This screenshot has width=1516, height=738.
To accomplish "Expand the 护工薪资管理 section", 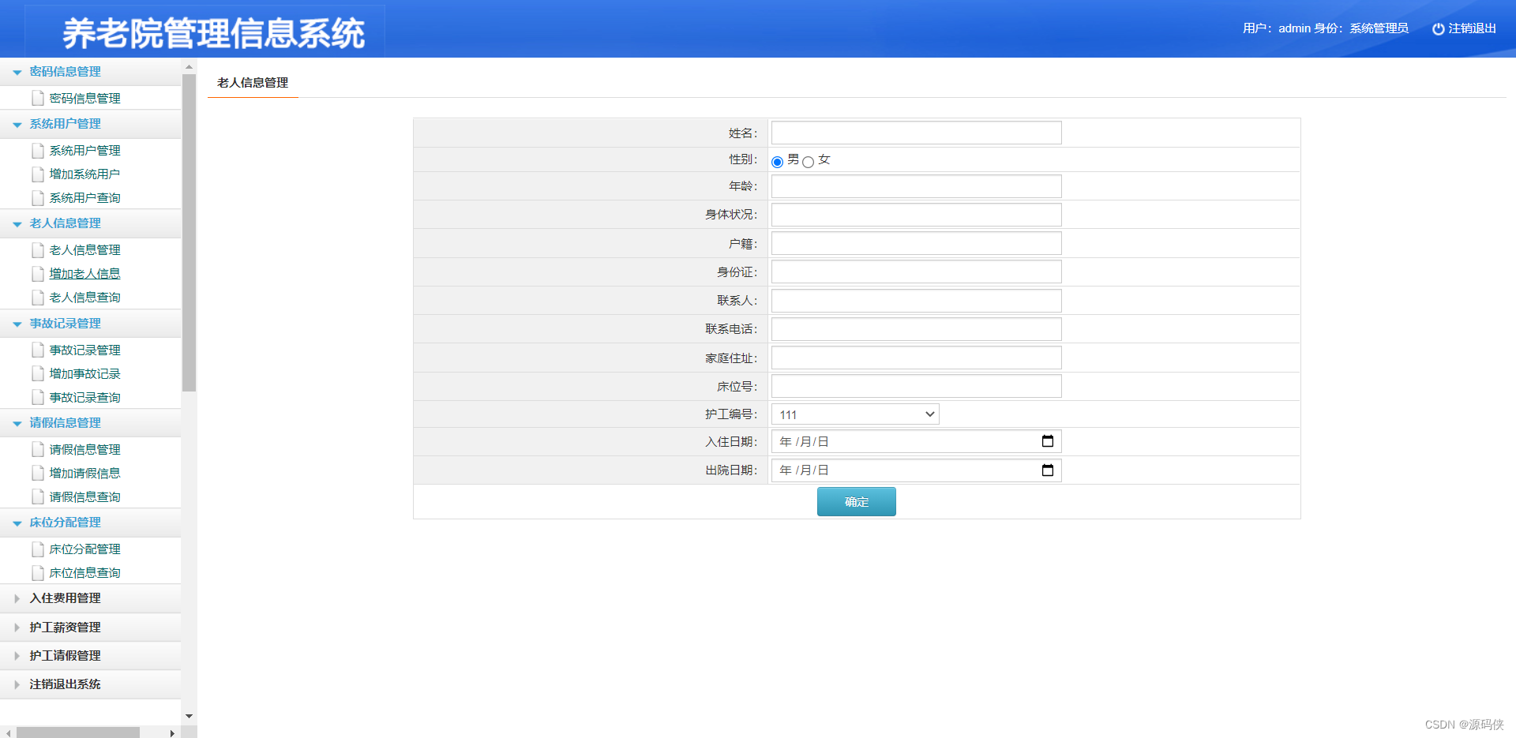I will click(90, 627).
